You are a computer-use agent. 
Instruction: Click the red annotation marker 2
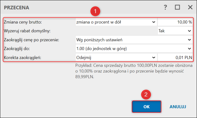point(146,95)
